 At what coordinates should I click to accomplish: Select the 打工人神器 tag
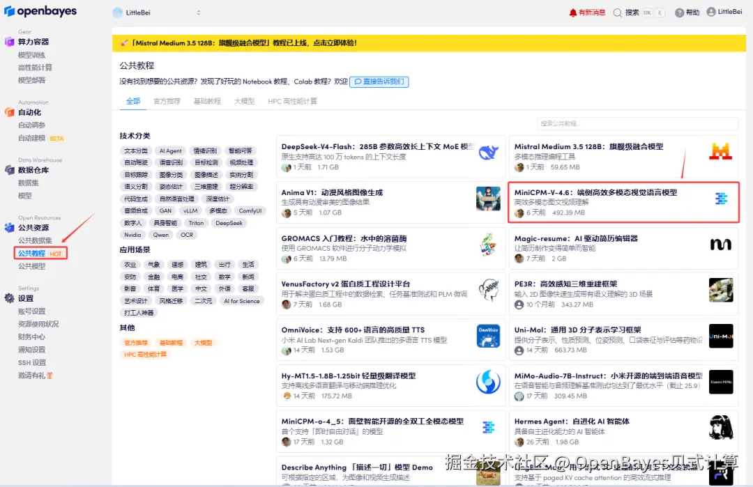139,313
